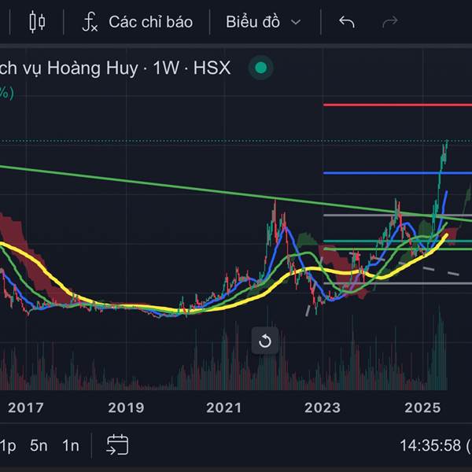Click the 2025 time axis label
Viewport: 472px width, 472px height.
point(422,407)
